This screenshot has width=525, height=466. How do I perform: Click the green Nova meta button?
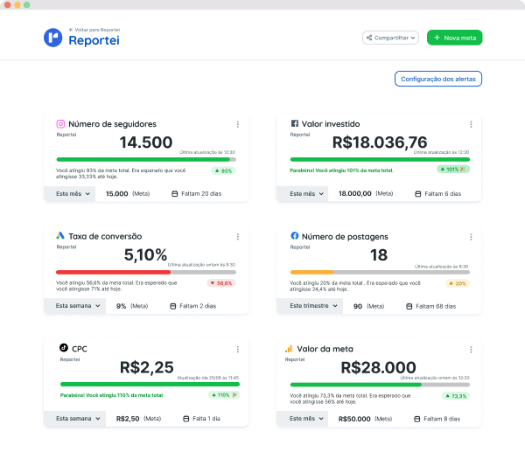point(455,38)
